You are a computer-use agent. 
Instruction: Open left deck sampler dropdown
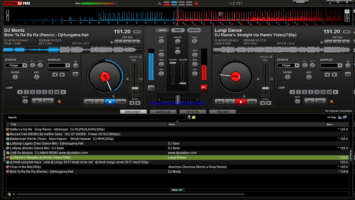[68, 66]
